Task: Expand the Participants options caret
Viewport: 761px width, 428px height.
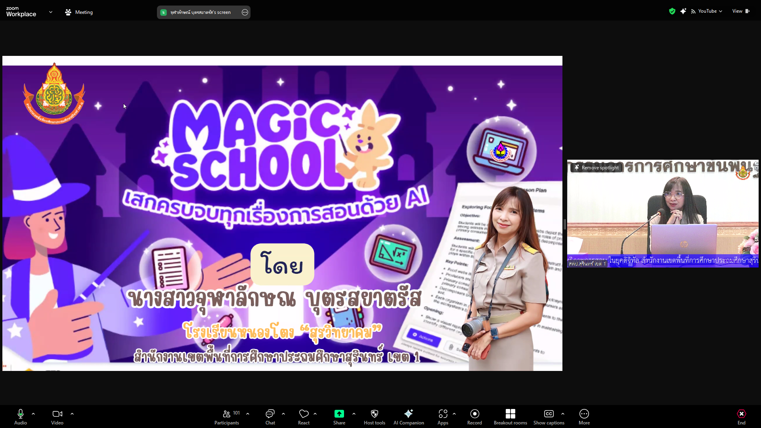Action: coord(248,414)
